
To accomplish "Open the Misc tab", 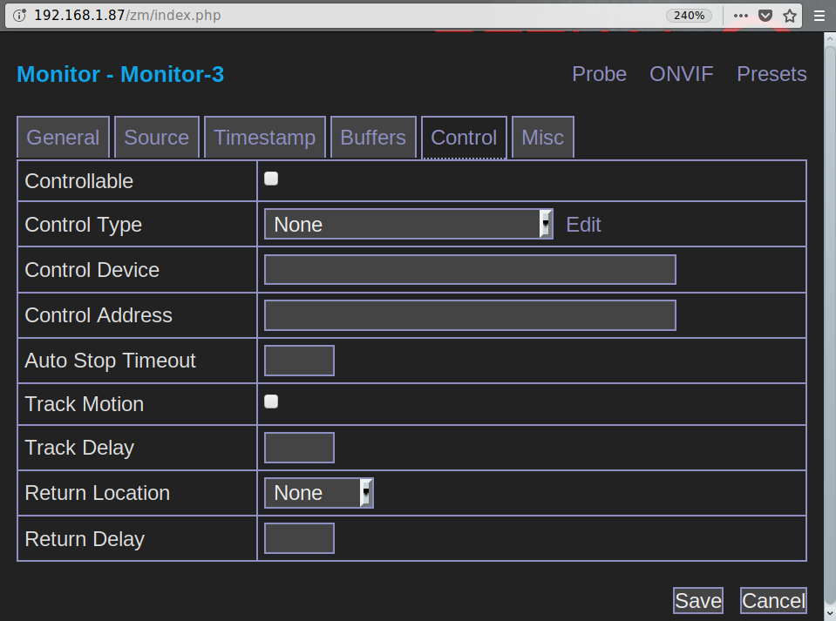I will (x=542, y=138).
